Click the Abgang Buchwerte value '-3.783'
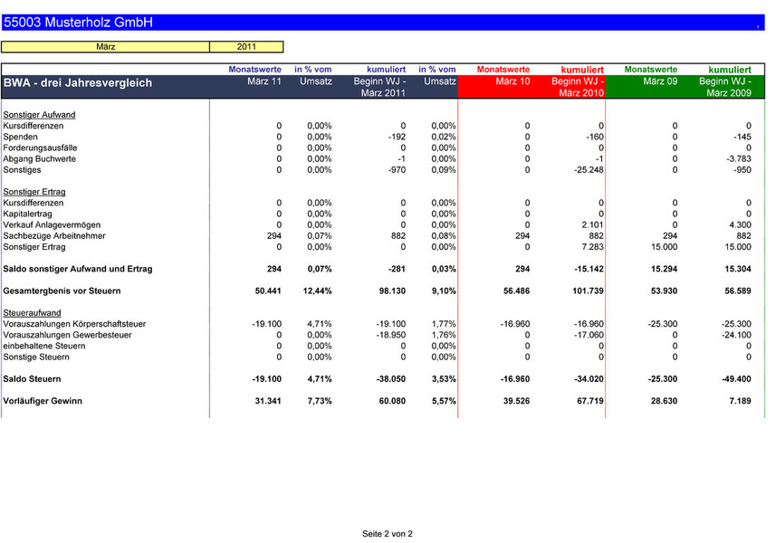The image size is (776, 543). 739,158
